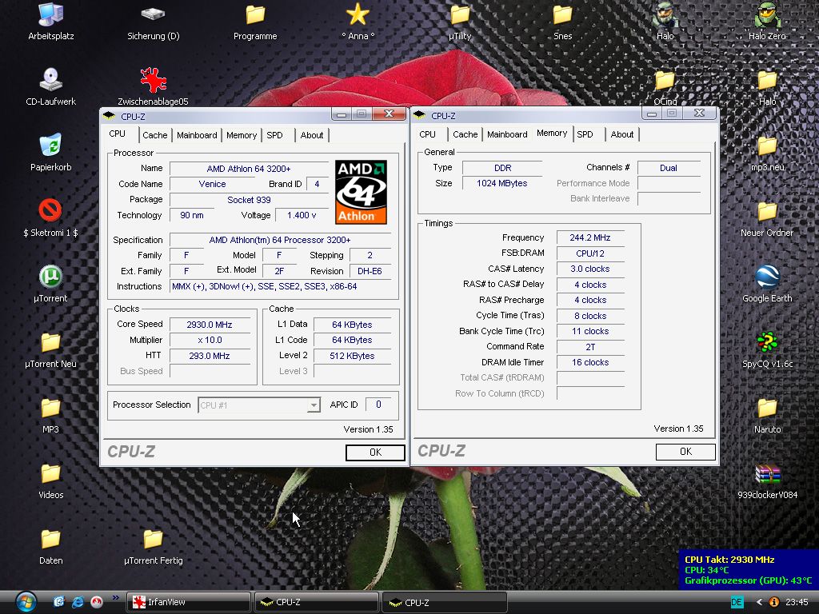Switch to Cache tab in right CPU-Z window
This screenshot has height=614, width=819.
[465, 134]
